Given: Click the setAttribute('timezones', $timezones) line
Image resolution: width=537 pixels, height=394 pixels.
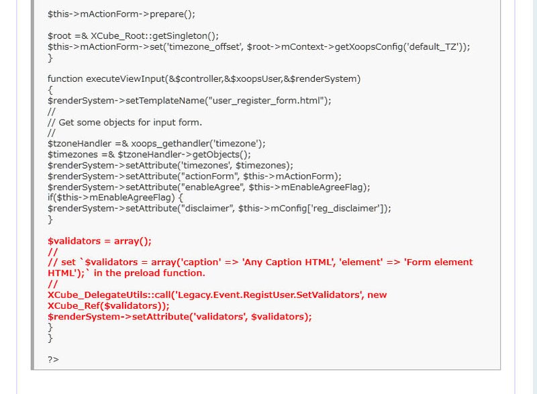Looking at the screenshot, I should pyautogui.click(x=170, y=166).
